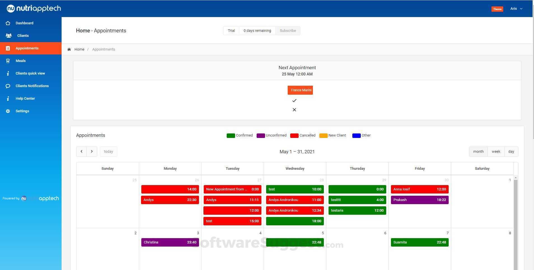Cancel next appointment with the X icon

click(294, 110)
